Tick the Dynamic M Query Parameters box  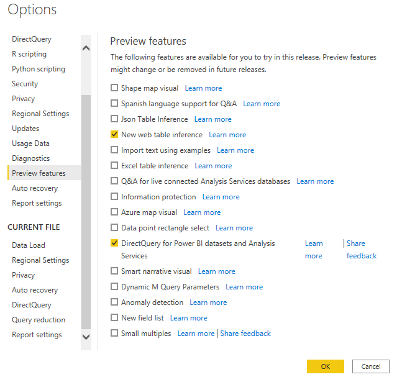point(114,287)
